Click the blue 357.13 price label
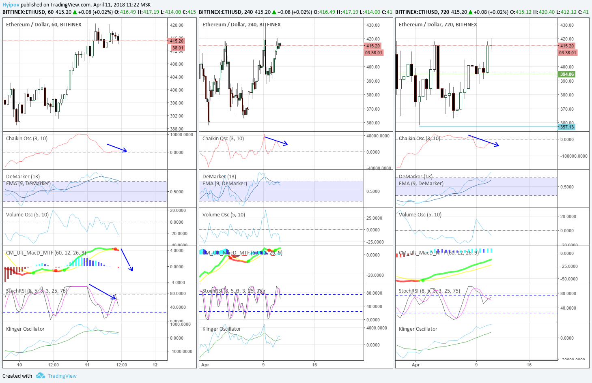The image size is (592, 383). pyautogui.click(x=567, y=127)
